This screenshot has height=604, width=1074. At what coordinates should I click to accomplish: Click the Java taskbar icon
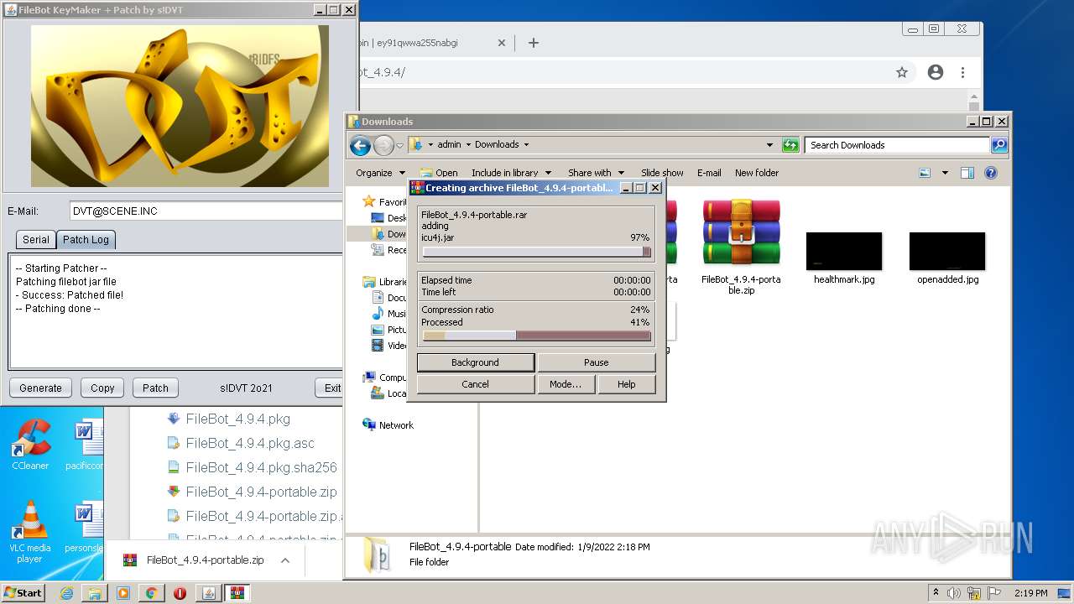[209, 593]
